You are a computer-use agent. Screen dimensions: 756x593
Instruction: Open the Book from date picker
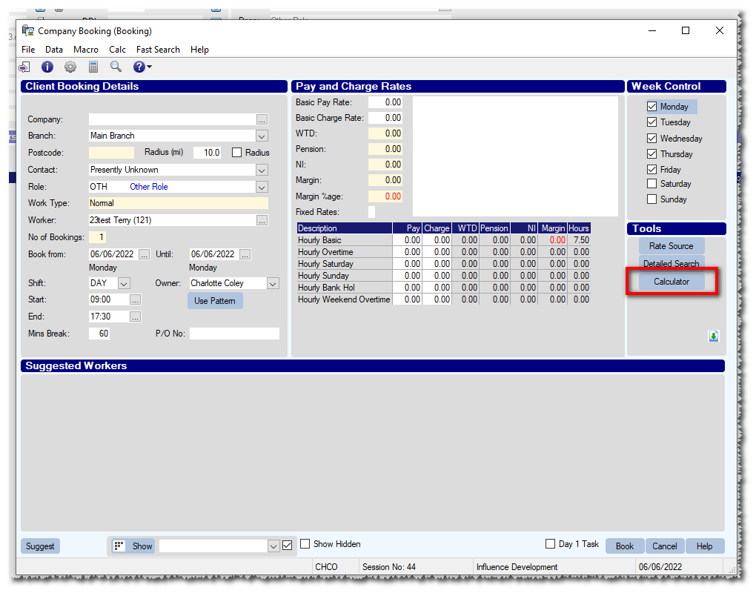point(145,254)
